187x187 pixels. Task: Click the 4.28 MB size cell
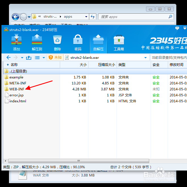(79, 89)
